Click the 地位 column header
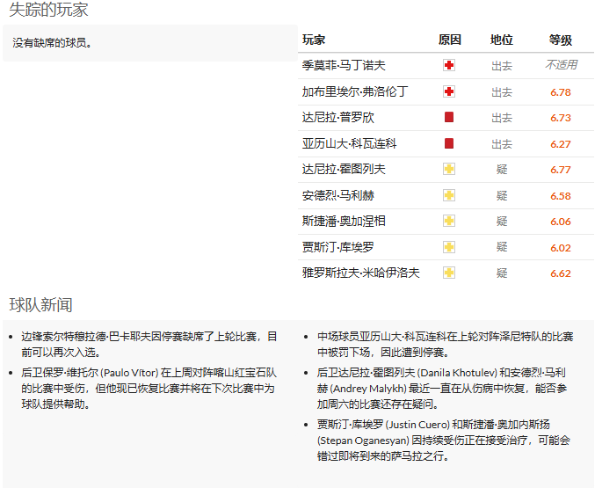Viewport: 595px width, 488px height. (502, 40)
